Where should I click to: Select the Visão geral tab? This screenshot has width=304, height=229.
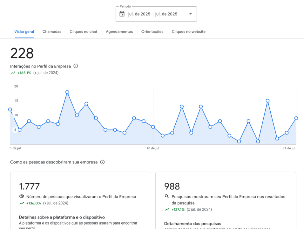click(24, 32)
